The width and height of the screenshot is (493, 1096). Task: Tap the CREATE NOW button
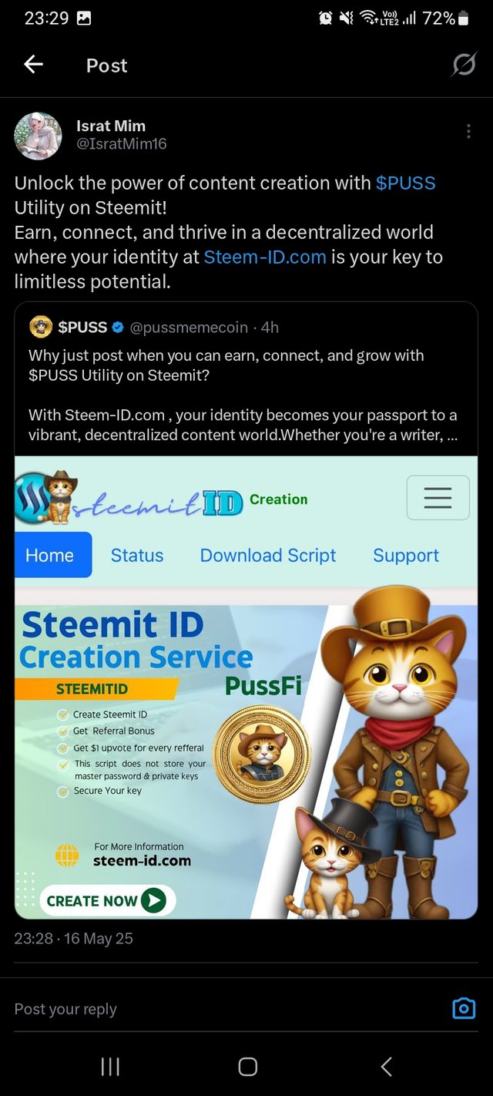pos(107,900)
